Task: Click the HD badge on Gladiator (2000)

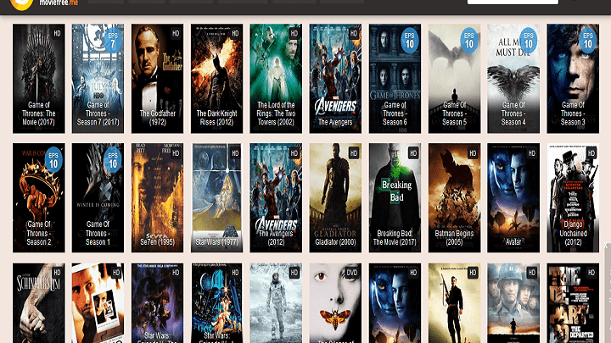Action: (x=354, y=153)
